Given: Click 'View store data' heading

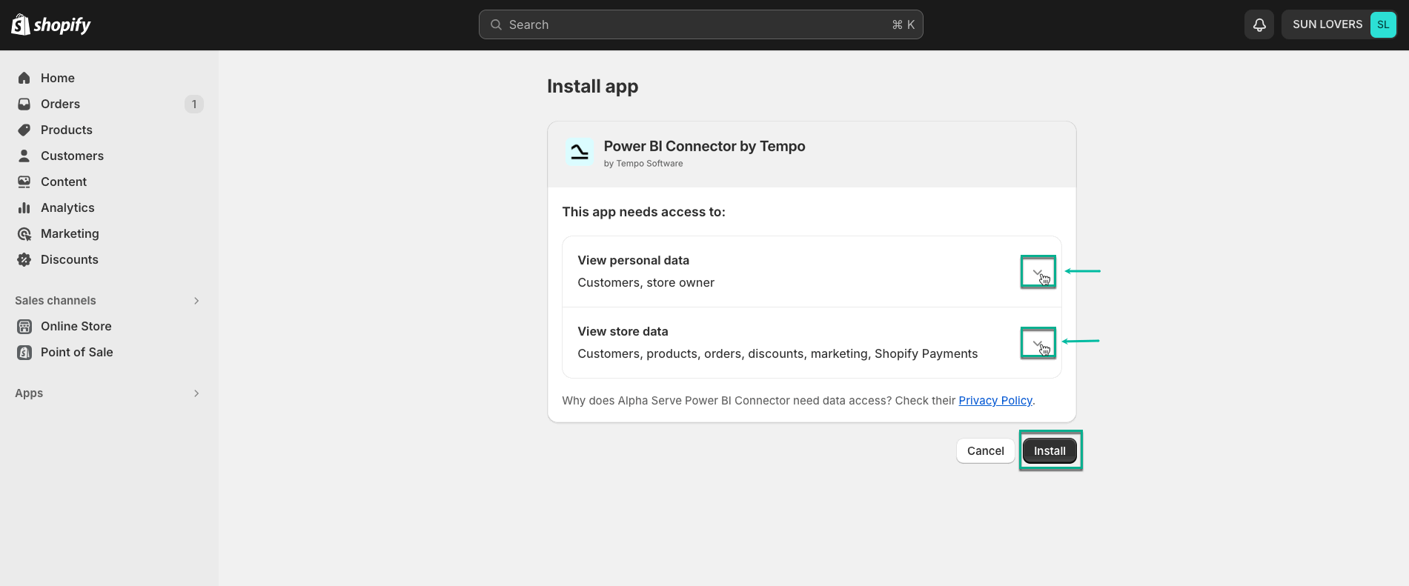Looking at the screenshot, I should [x=623, y=331].
